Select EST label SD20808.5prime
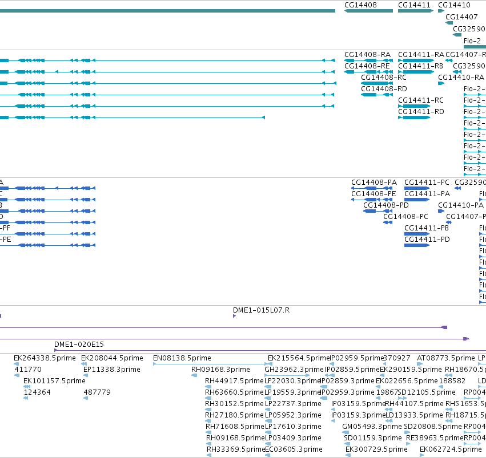This screenshot has height=458, width=486. click(x=433, y=427)
